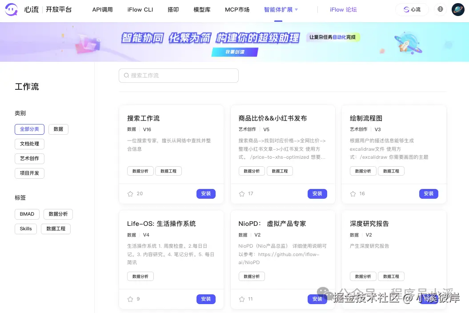Star the Life-OS 生活操作系统 card
The image size is (469, 313).
[x=129, y=299]
